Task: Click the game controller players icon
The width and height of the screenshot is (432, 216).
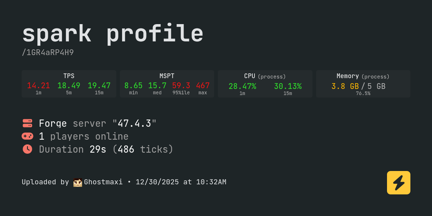Action: pyautogui.click(x=27, y=136)
